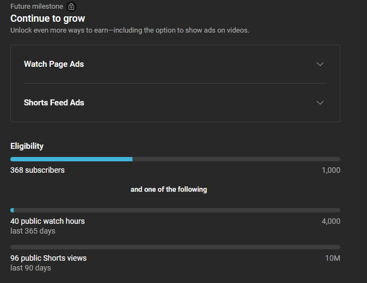367x283 pixels.
Task: Click the 'and one of the following' text
Action: [x=169, y=190]
